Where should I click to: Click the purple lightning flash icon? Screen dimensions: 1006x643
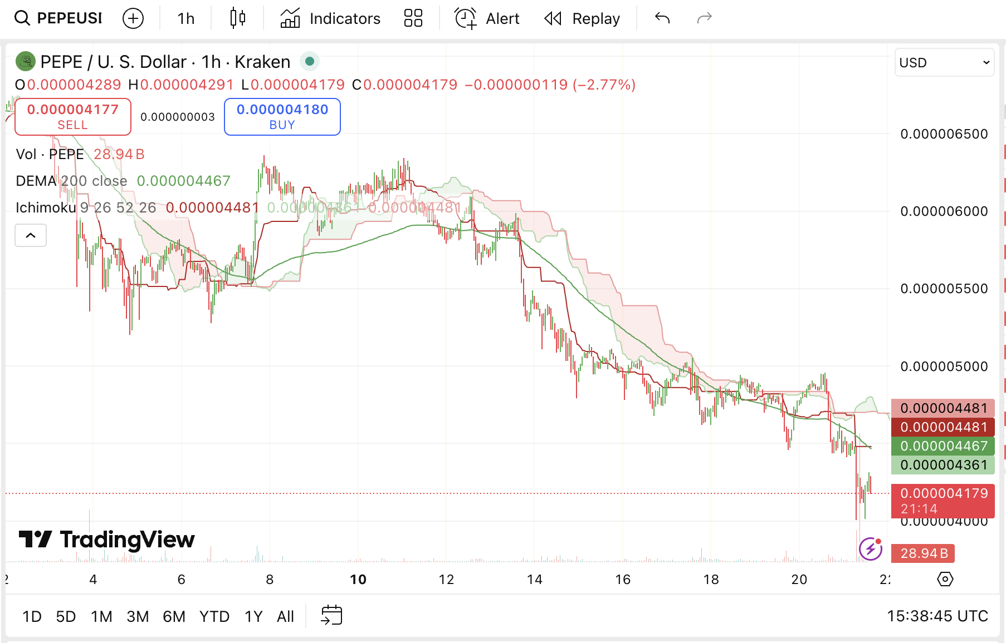pyautogui.click(x=870, y=550)
